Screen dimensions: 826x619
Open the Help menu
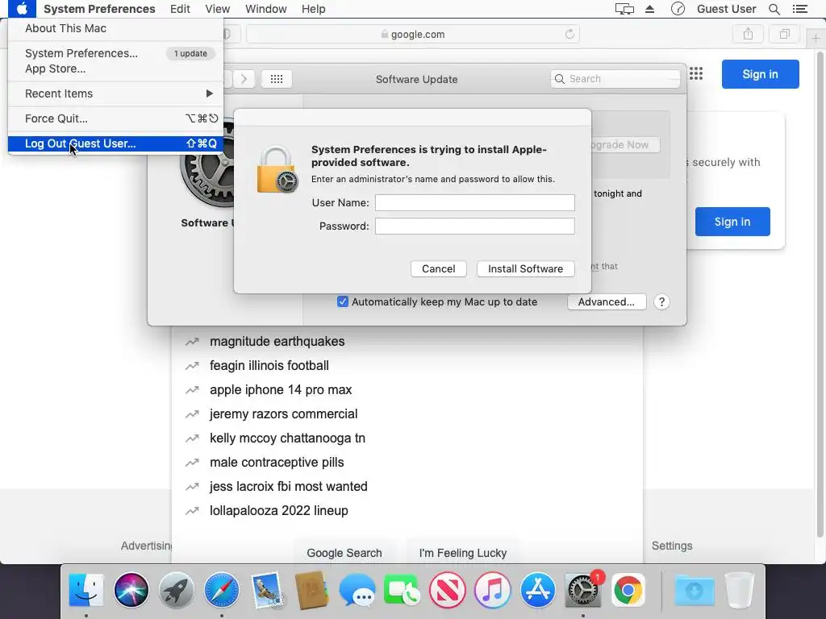314,9
